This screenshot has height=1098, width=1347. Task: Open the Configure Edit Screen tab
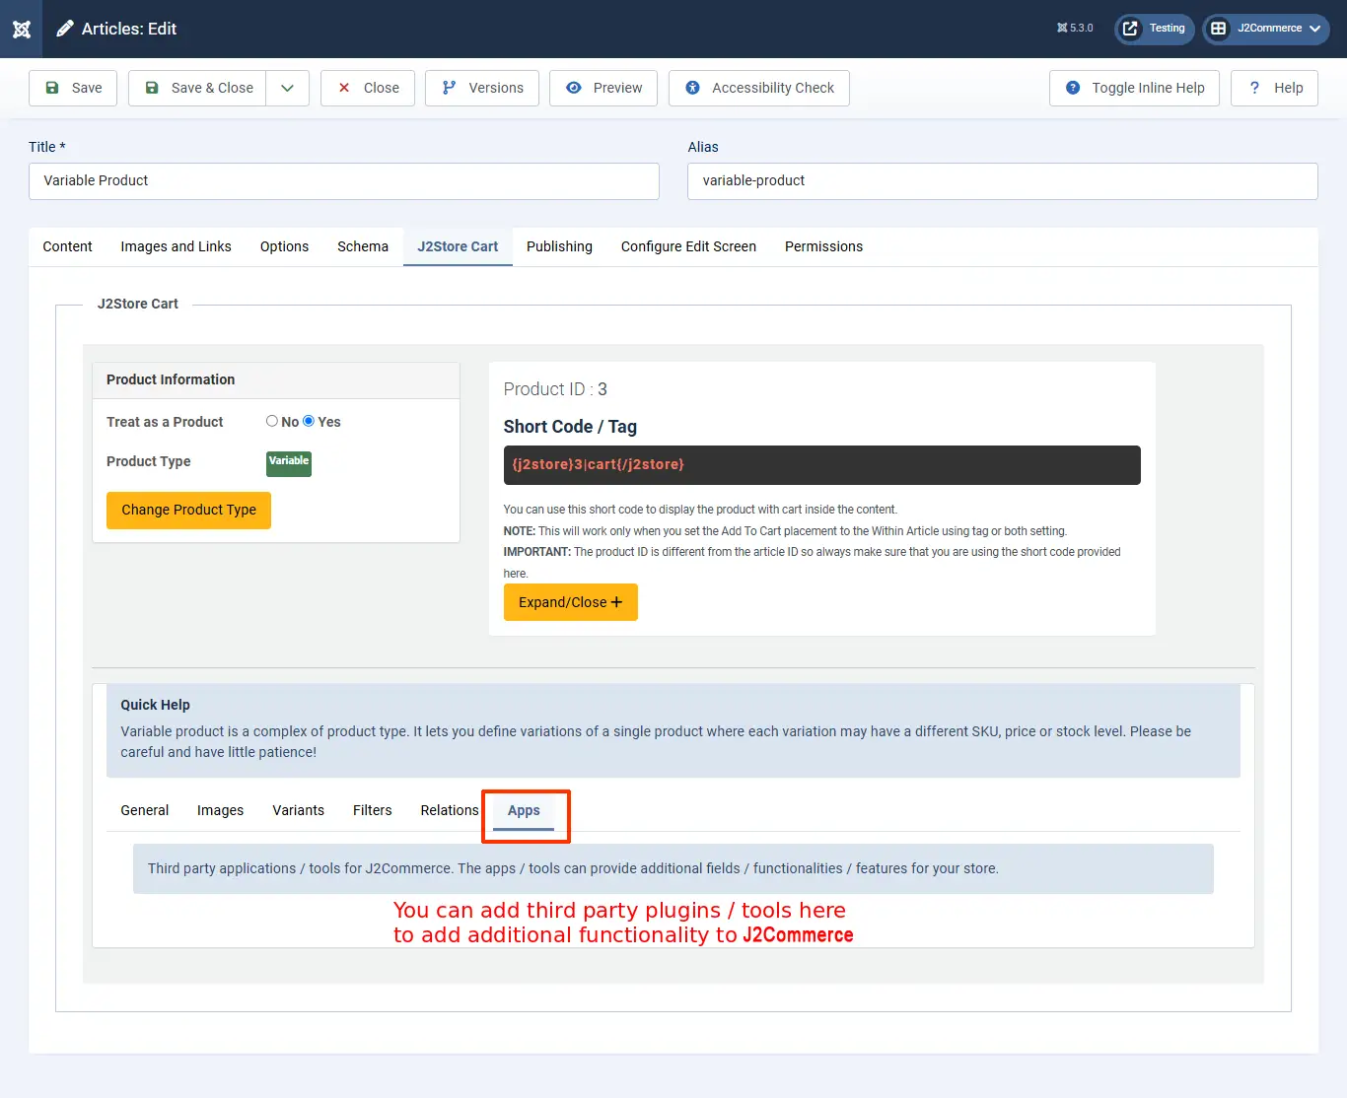[688, 246]
